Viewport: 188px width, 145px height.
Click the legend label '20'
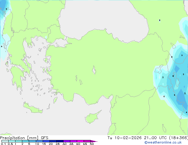pos(51,144)
